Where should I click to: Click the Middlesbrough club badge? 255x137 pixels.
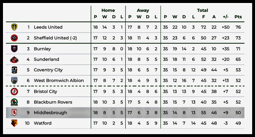[x=14, y=113]
